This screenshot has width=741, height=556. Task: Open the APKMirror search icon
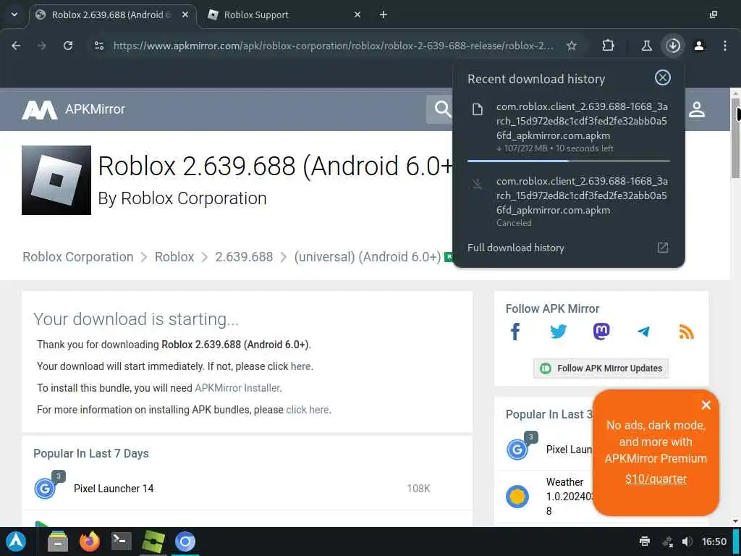442,109
